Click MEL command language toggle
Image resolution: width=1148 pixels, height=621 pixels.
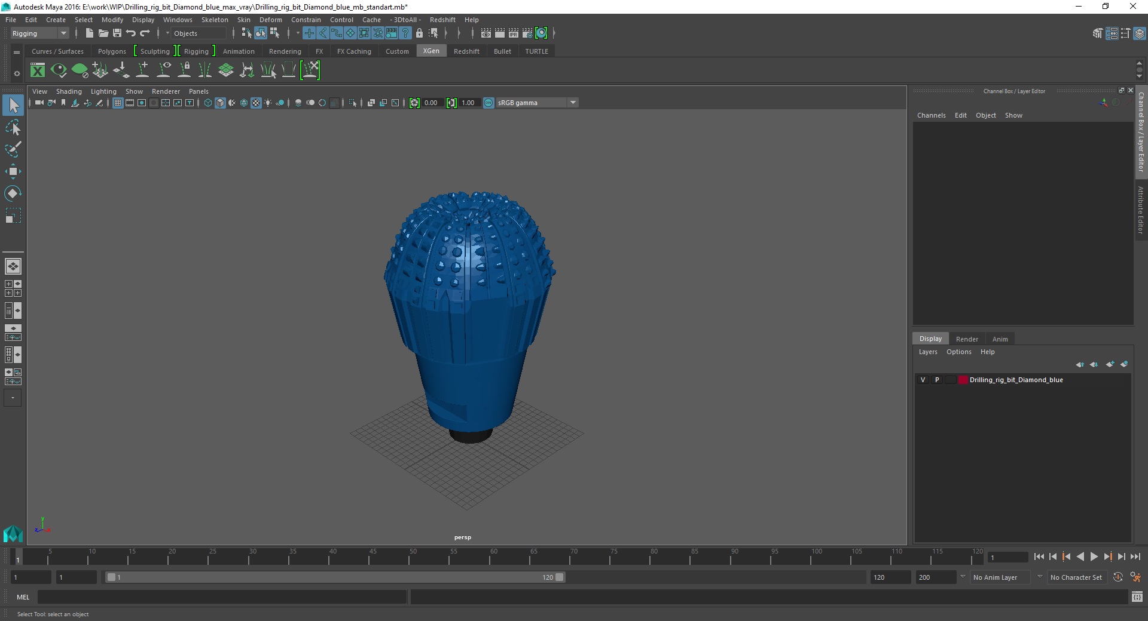(23, 597)
